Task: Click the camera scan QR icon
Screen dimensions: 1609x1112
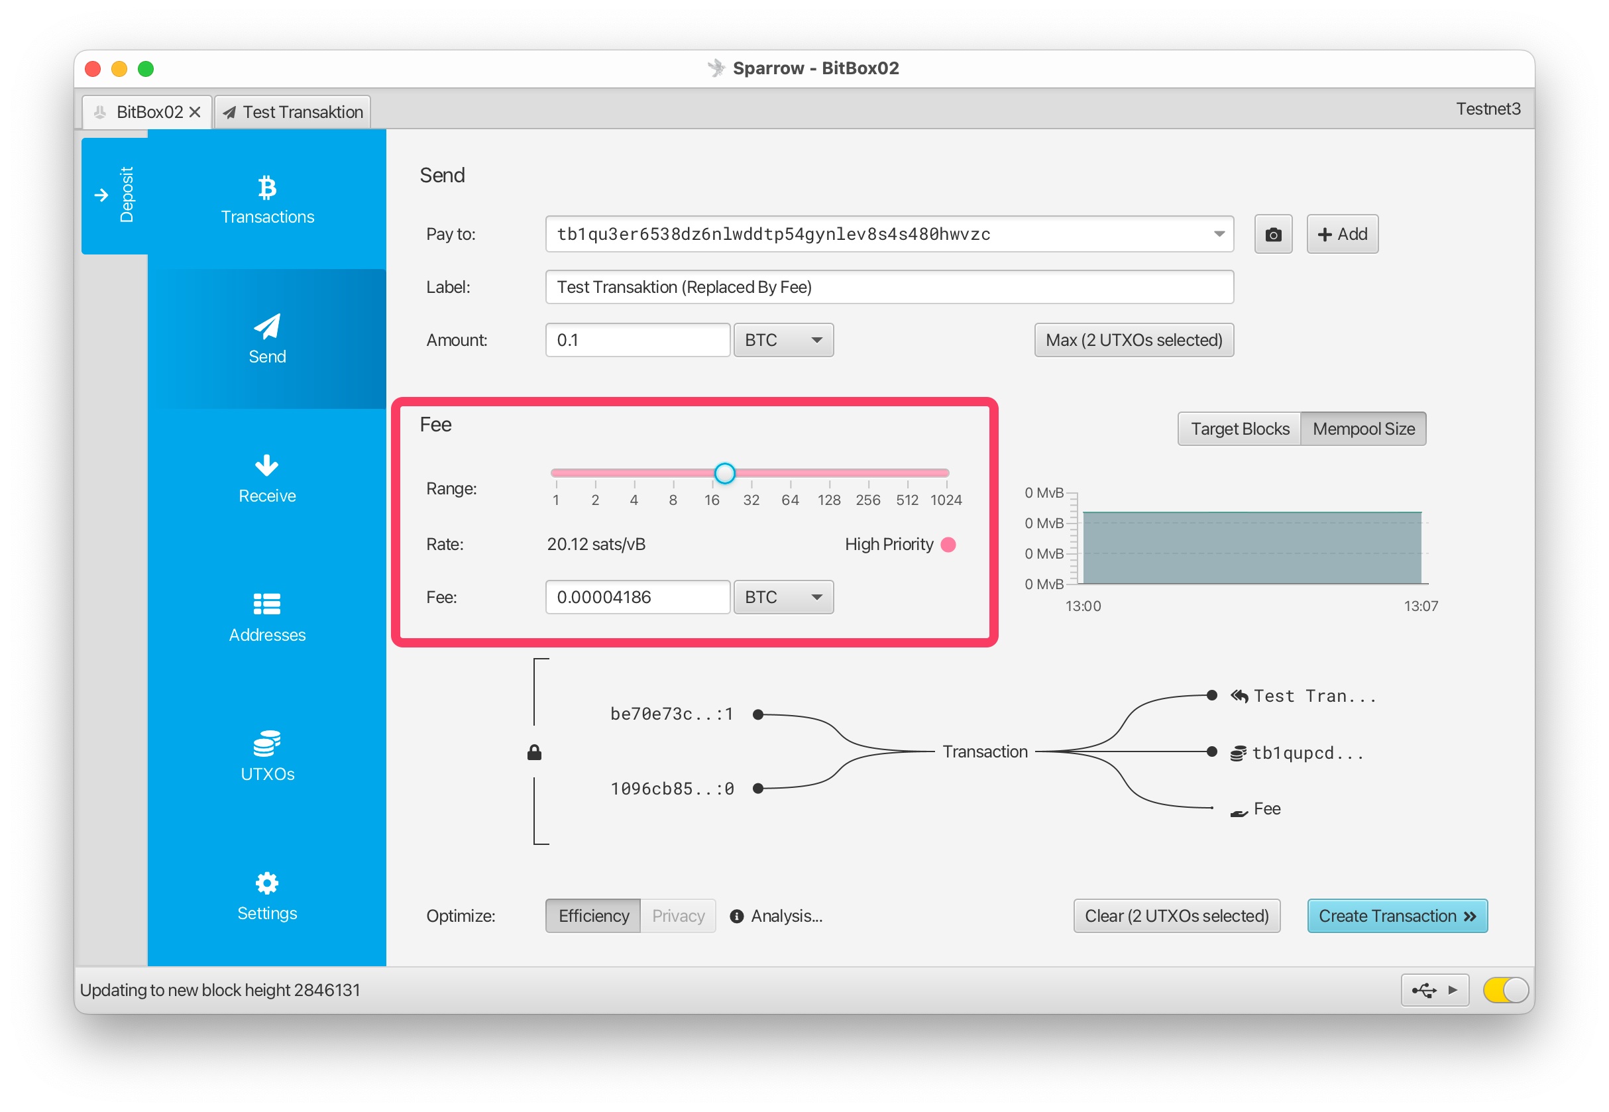Action: (x=1272, y=234)
